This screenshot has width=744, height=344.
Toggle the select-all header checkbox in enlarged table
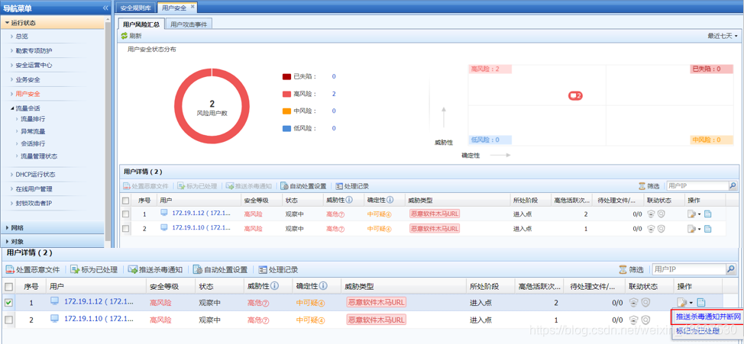coord(8,287)
